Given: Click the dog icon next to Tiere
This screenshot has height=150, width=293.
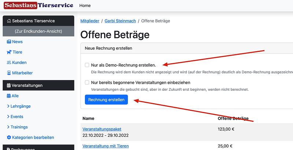Looking at the screenshot, I should [x=9, y=52].
